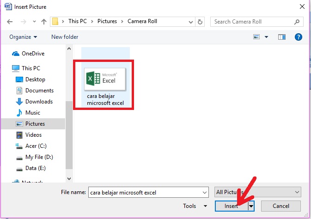Screen dimensions: 311x219
Task: Click the Word icon in title bar
Action: pyautogui.click(x=8, y=6)
